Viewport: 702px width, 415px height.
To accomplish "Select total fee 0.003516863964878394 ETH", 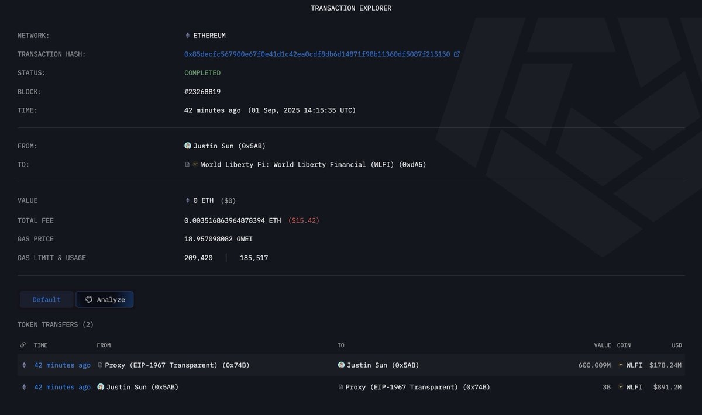I will (233, 220).
